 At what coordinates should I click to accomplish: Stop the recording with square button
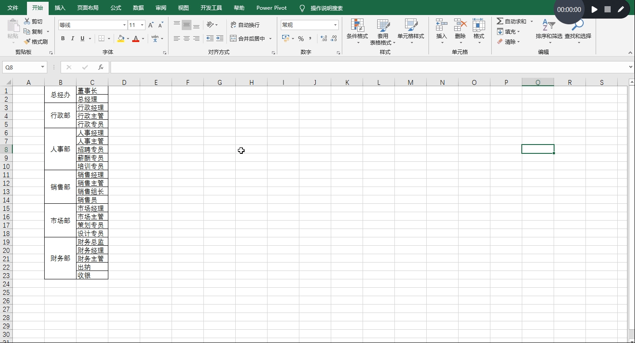pos(608,9)
